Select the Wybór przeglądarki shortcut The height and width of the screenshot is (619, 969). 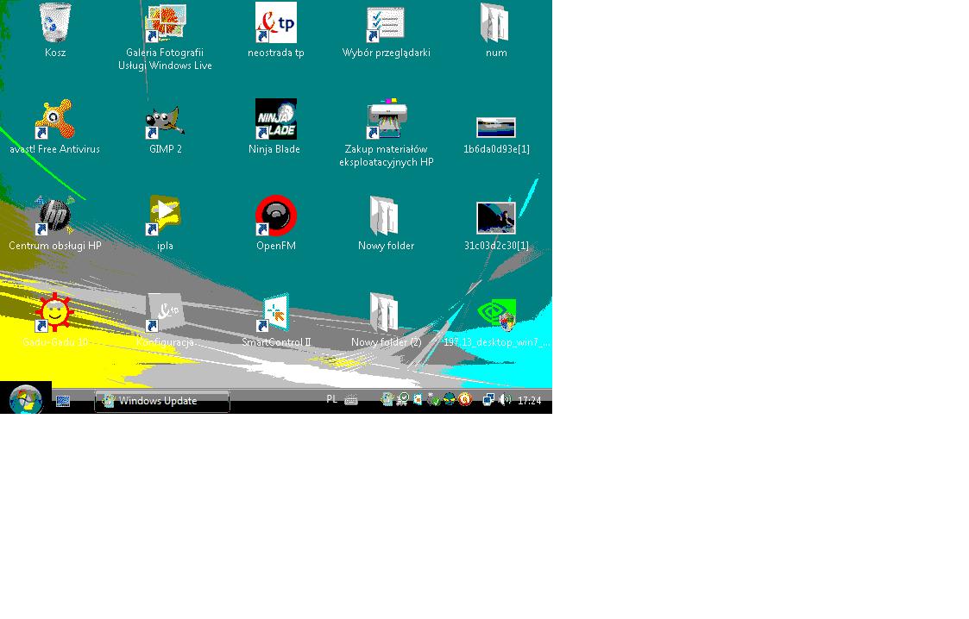click(385, 24)
